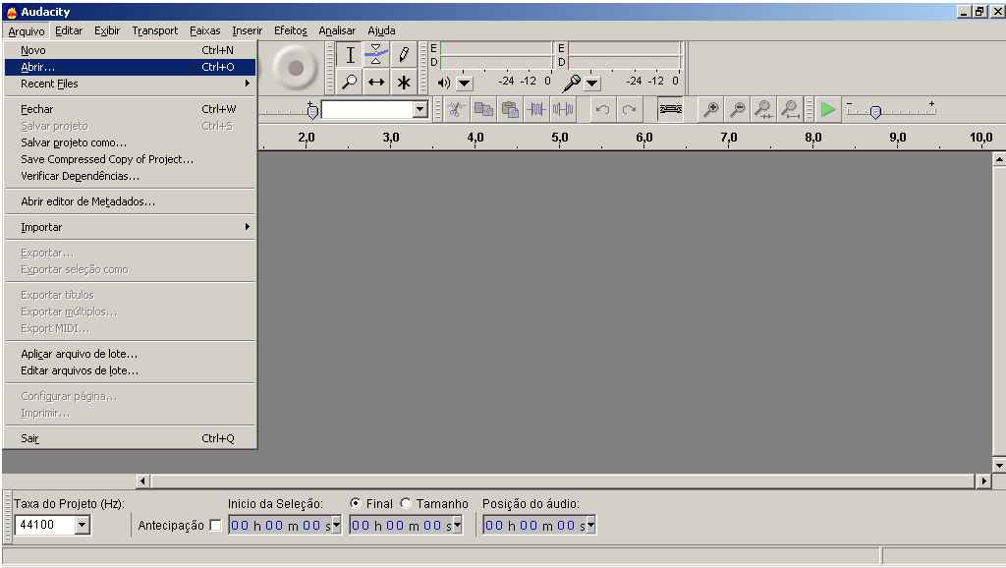Viewport: 1006px width, 568px height.
Task: Open the Faixas menu
Action: coord(204,30)
